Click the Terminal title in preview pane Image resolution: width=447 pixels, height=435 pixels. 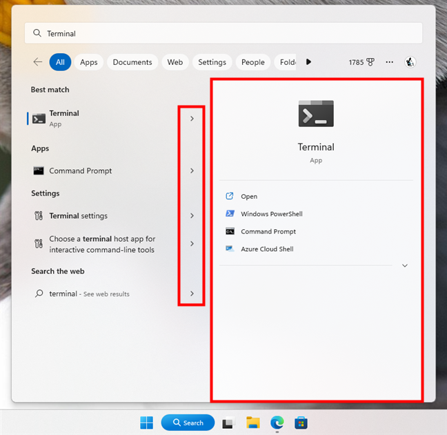[x=316, y=147]
